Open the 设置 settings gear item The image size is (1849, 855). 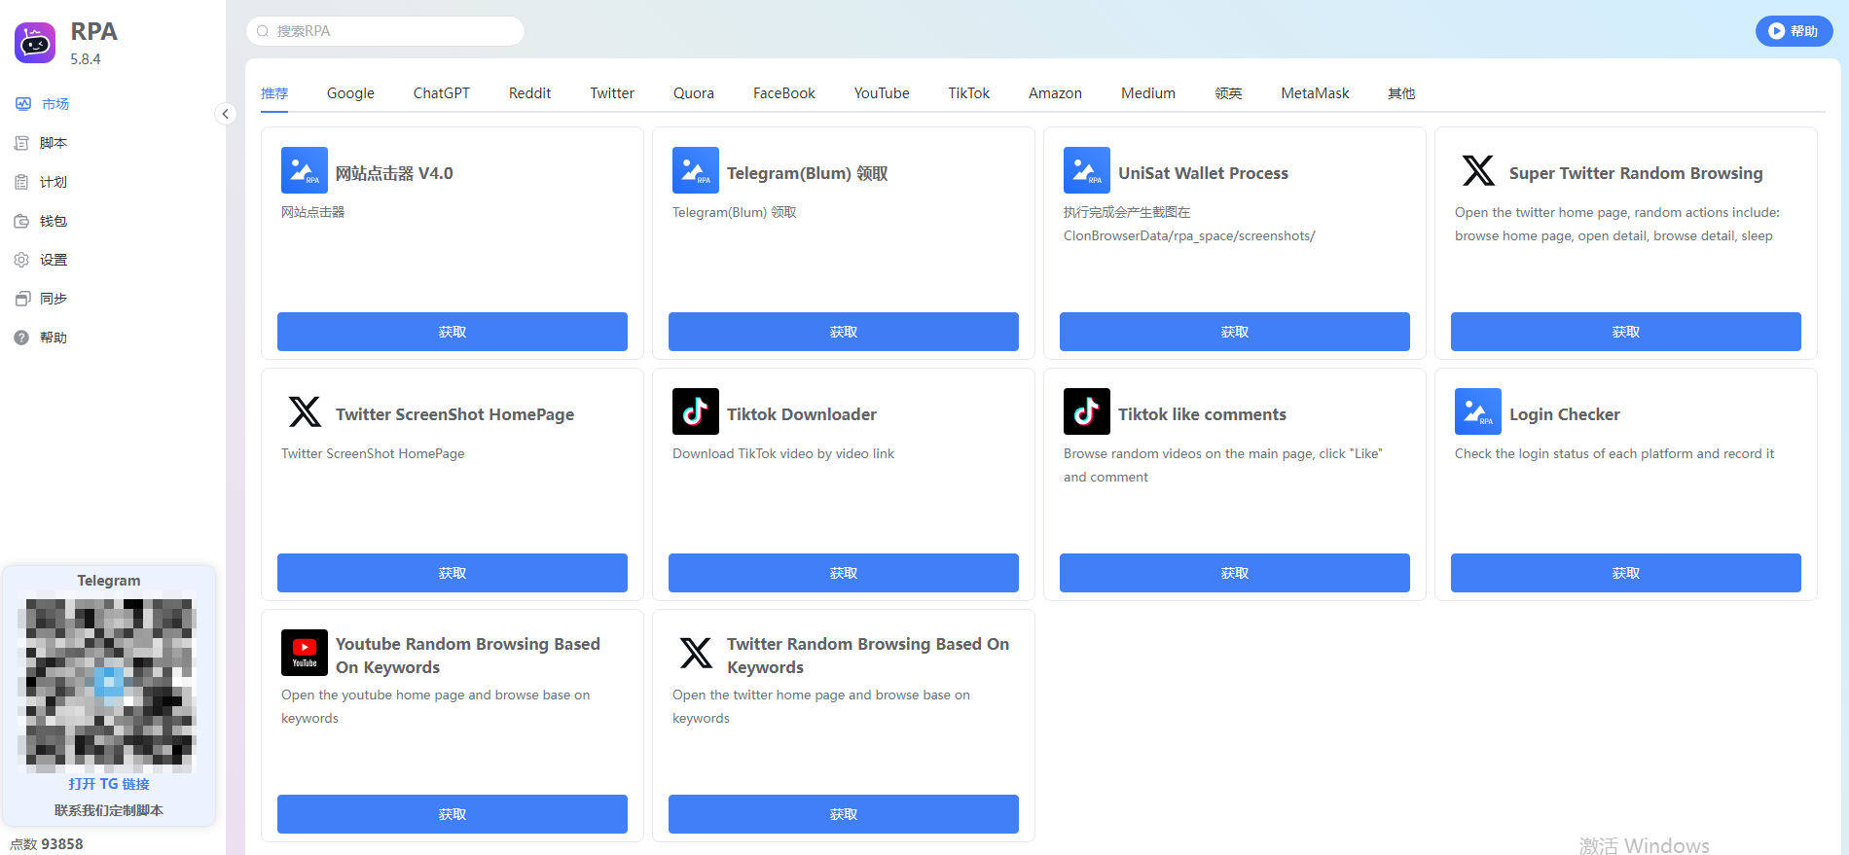53,260
